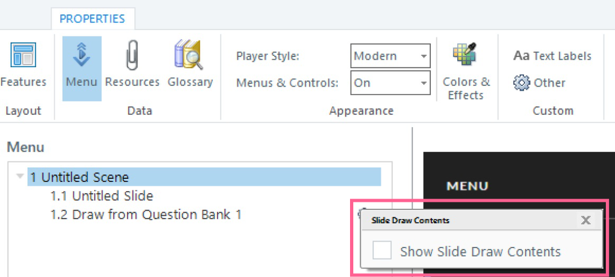Collapse the Untitled Scene tree arrow
Image resolution: width=615 pixels, height=277 pixels.
click(x=20, y=177)
